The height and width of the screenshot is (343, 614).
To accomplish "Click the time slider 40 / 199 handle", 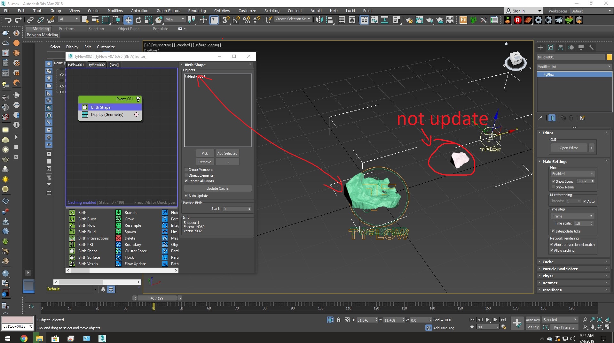I will [x=157, y=298].
